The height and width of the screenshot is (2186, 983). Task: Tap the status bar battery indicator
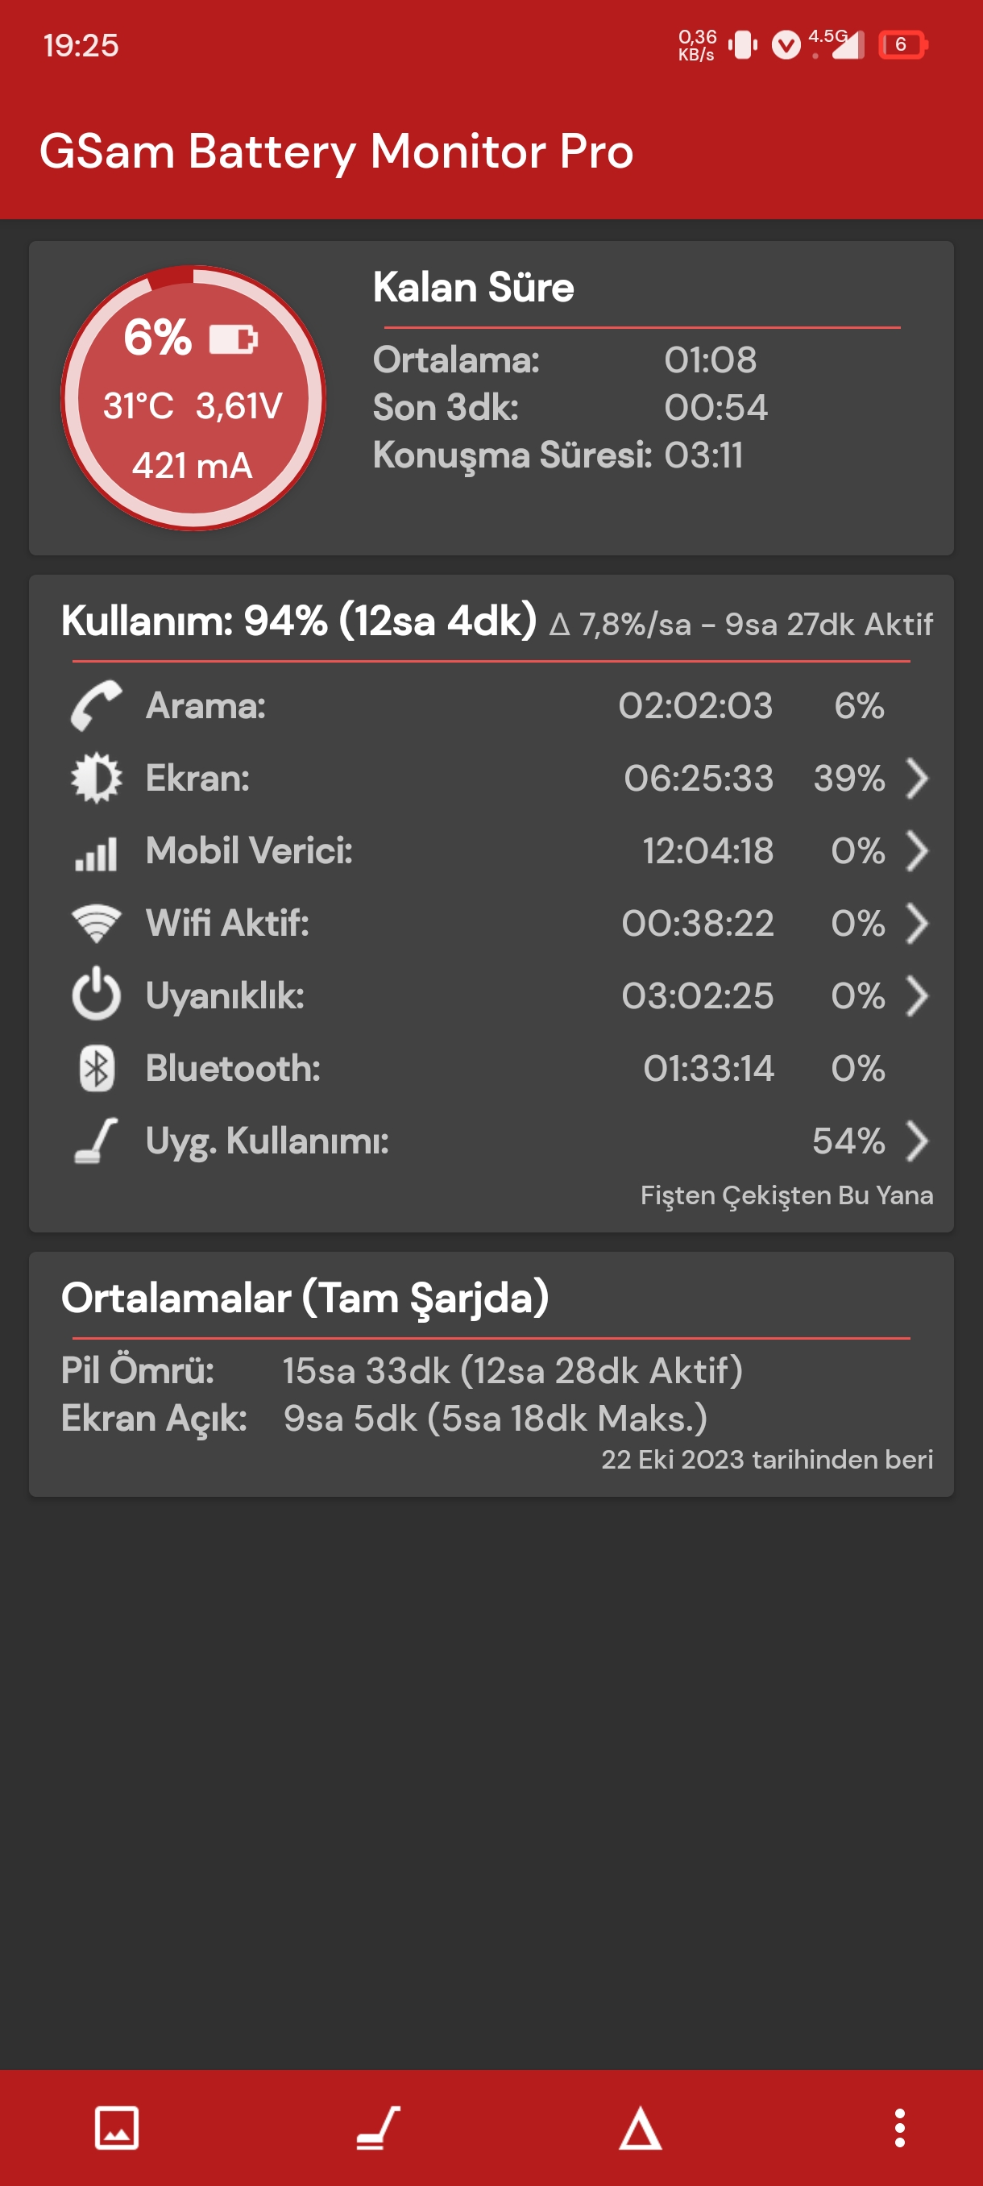(x=902, y=44)
